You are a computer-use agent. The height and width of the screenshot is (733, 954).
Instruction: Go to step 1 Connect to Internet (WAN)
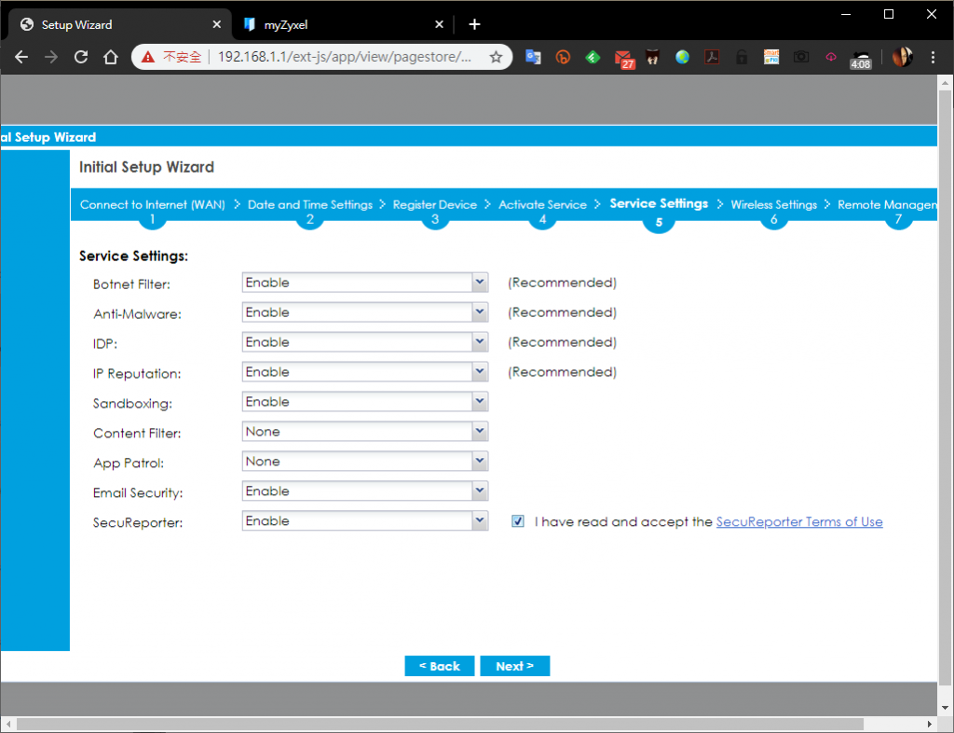tap(152, 211)
